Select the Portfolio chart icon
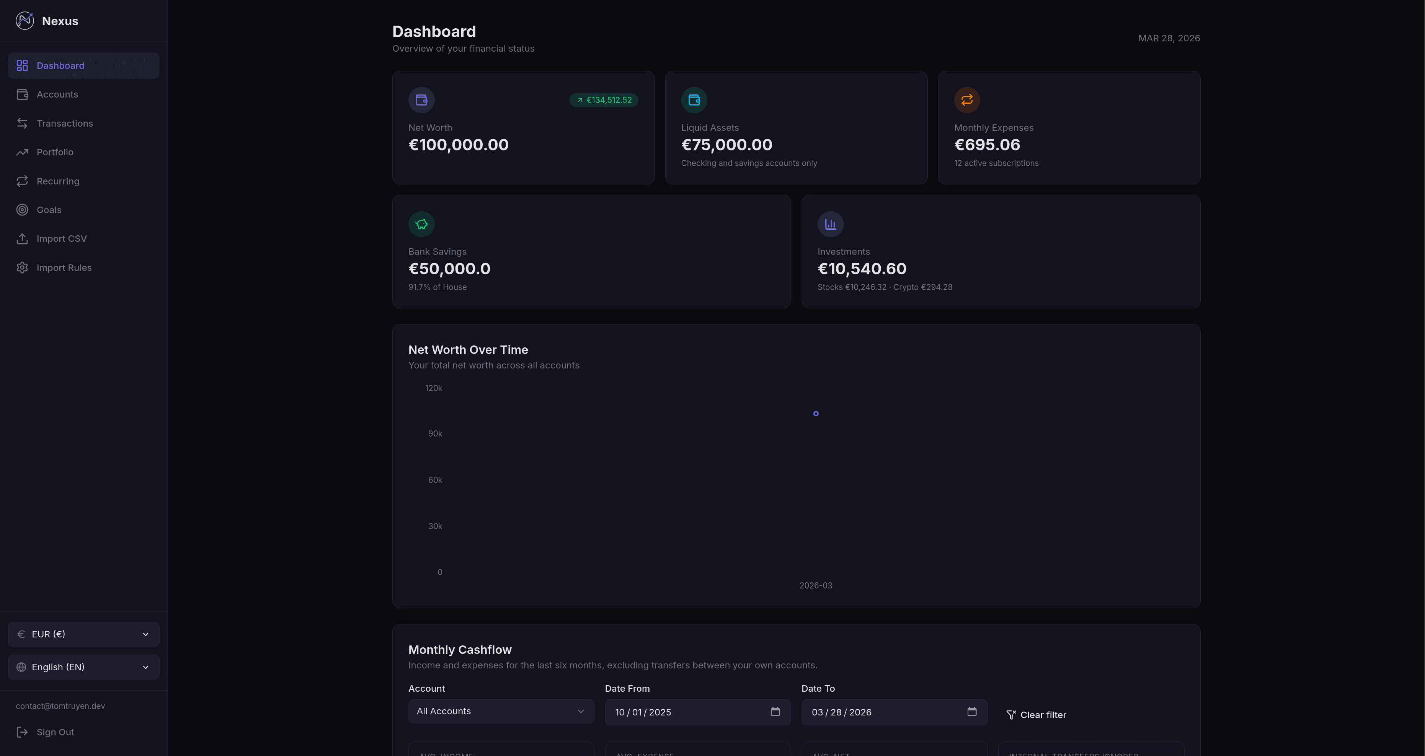Viewport: 1425px width, 756px height. coord(22,152)
